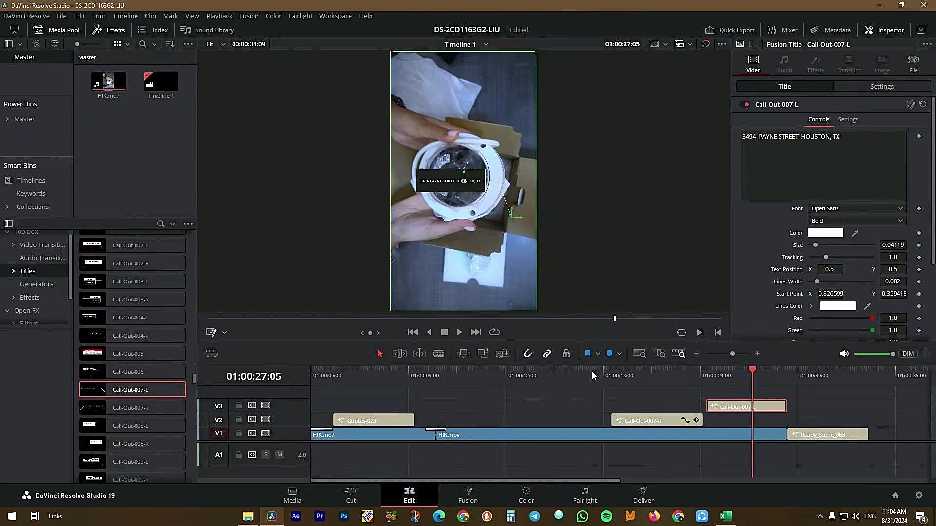Lock the V3 track

coord(238,405)
